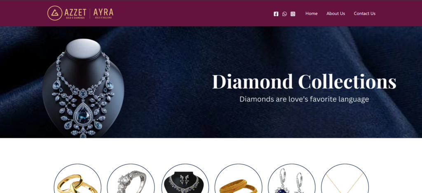The width and height of the screenshot is (422, 193).
Task: Click the "Diamonds are love's favorite language" tagline
Action: [304, 99]
